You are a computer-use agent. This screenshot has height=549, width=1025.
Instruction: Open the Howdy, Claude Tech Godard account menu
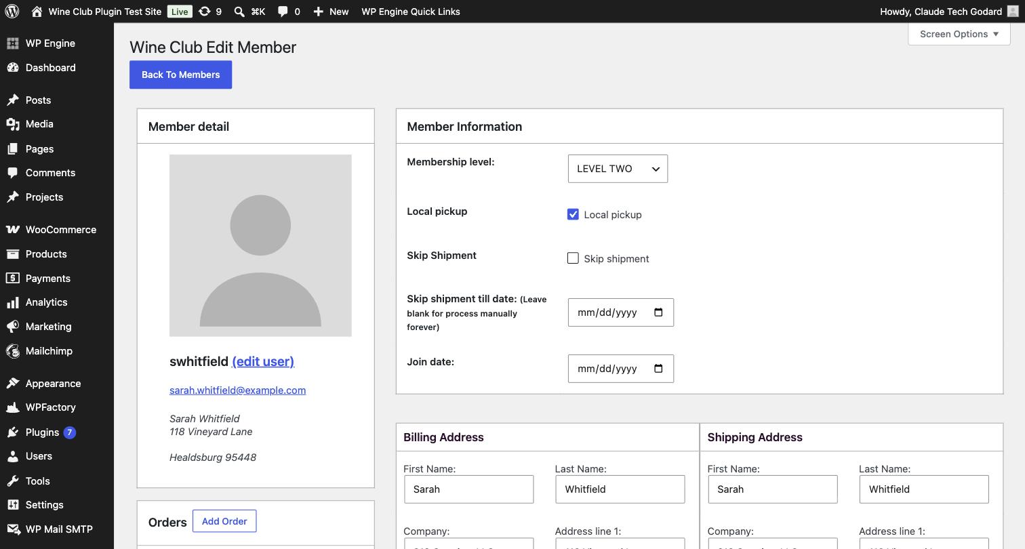(948, 12)
